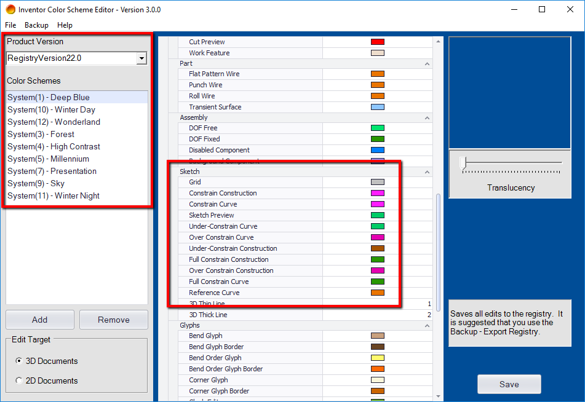
Task: Click the Reference Curve color swatch
Action: (378, 293)
